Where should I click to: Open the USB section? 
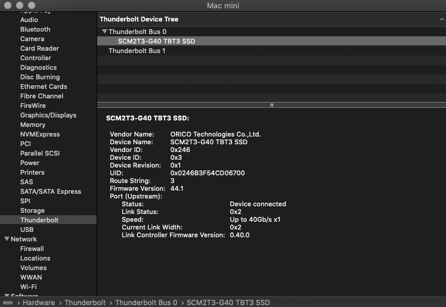tap(27, 230)
